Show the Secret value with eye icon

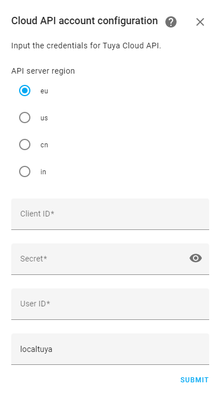tap(196, 258)
